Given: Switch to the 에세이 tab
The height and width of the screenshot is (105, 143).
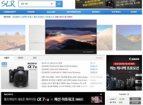Looking at the screenshot, I should tap(21, 58).
